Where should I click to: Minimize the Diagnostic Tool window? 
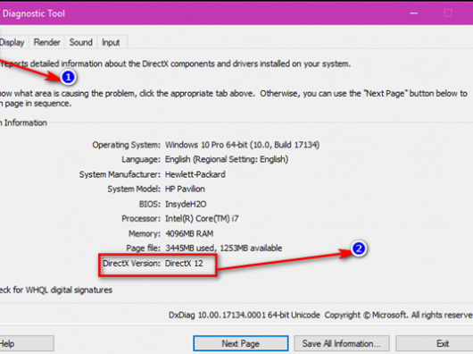pyautogui.click(x=414, y=13)
